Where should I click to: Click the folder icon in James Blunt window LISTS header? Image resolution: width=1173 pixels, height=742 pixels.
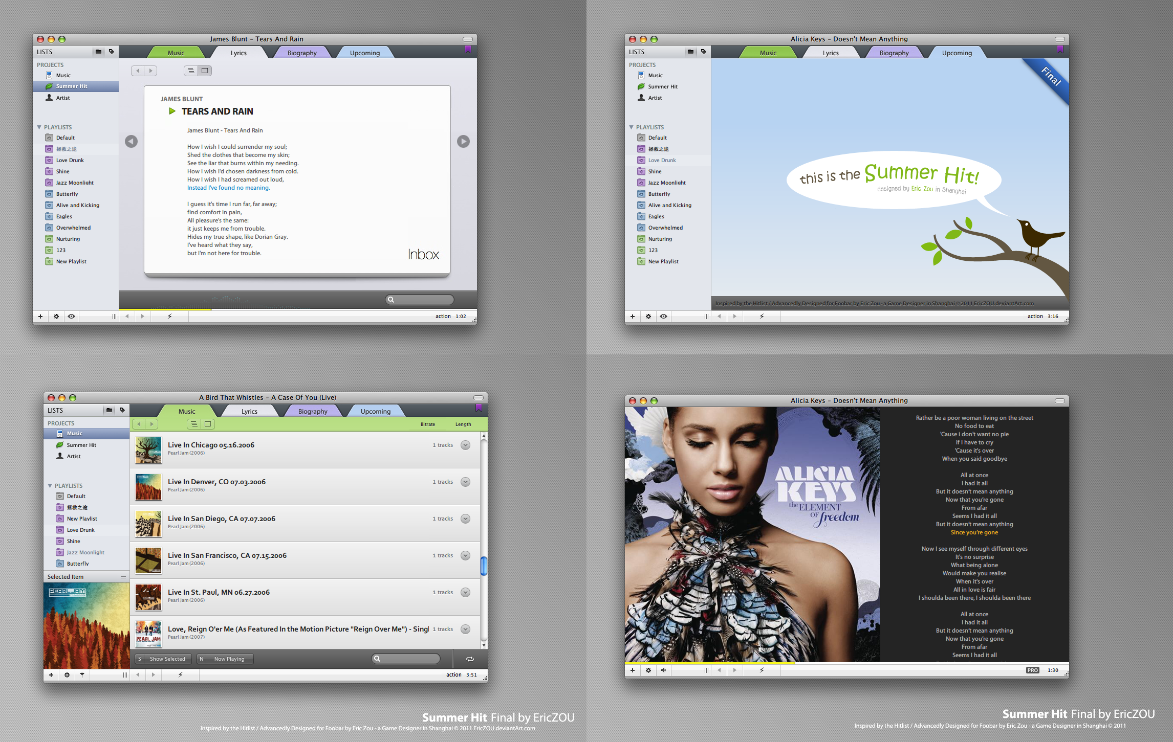tap(99, 52)
